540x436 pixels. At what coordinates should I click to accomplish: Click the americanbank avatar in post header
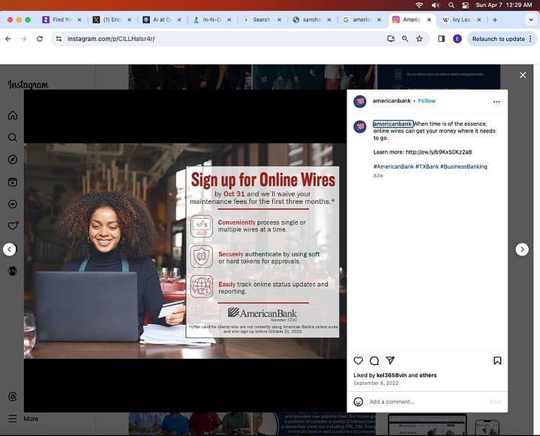coord(360,101)
